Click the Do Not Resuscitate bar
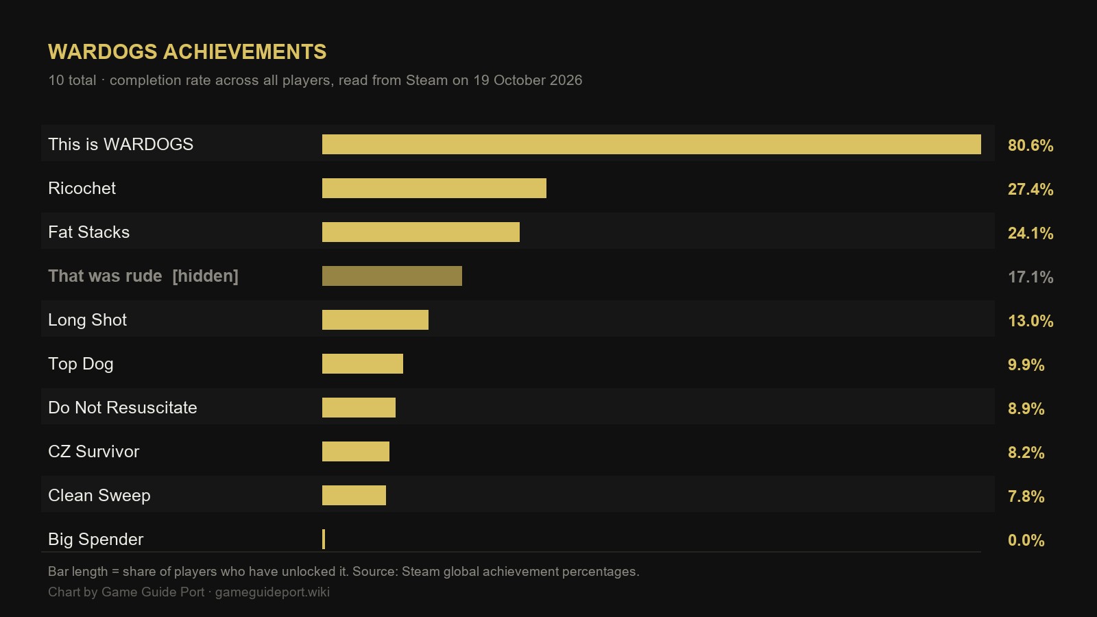 tap(359, 408)
